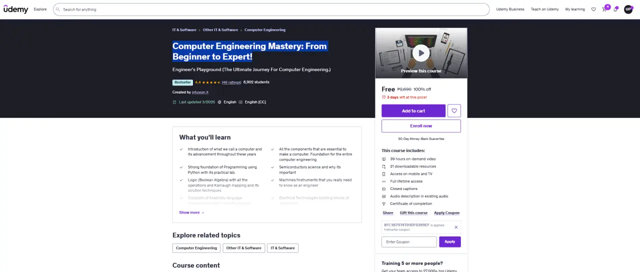Screen dimensions: 640x272
Task: Click 39 hours on-demand video text
Action: pos(413,159)
